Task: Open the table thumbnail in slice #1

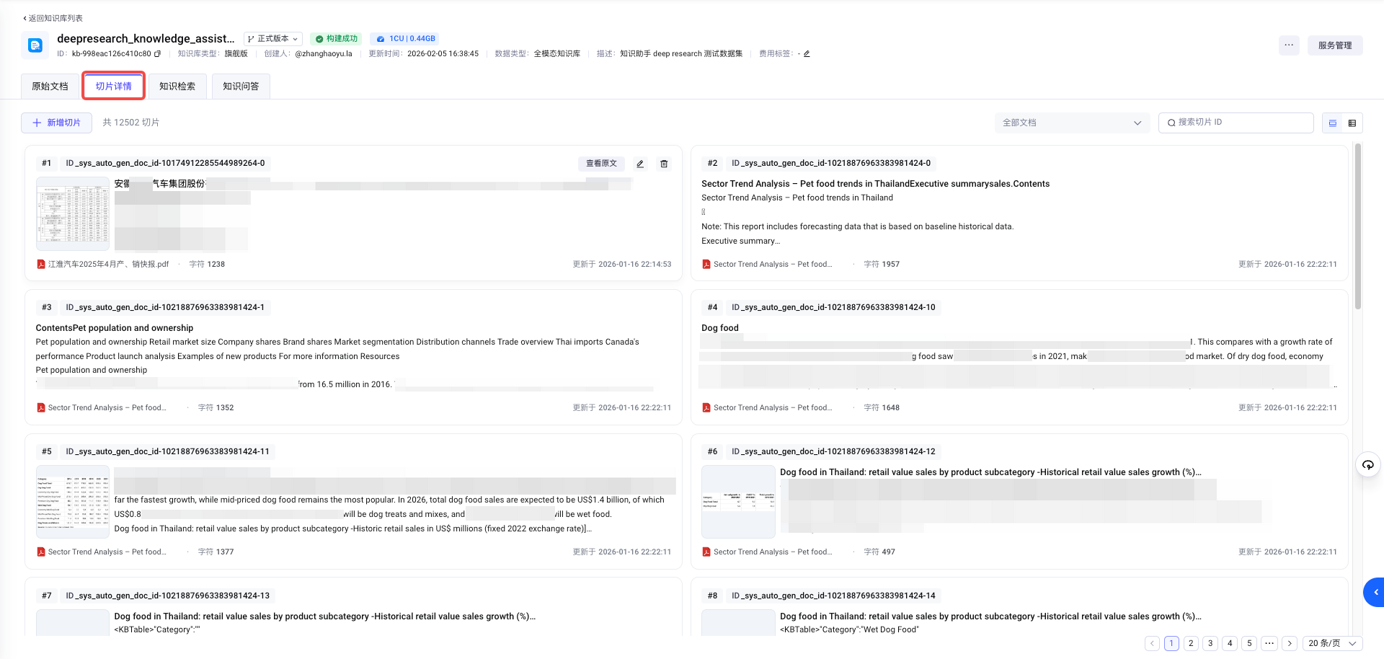Action: click(73, 214)
